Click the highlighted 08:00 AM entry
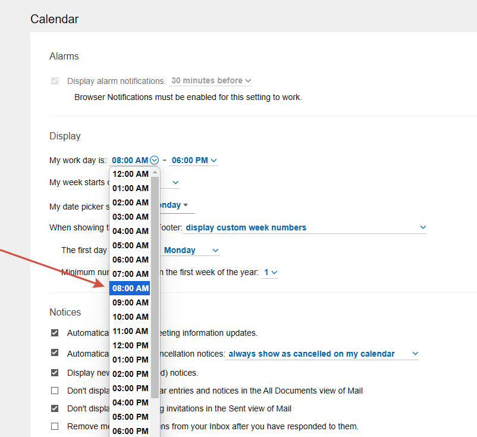The image size is (477, 437). 130,288
